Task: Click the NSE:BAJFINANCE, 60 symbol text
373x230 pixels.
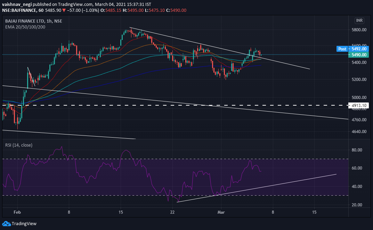Action: click(23, 10)
